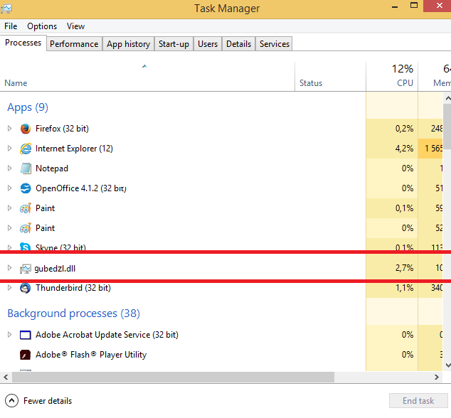Expand Adobe Acrobat Update Service entry

9,334
